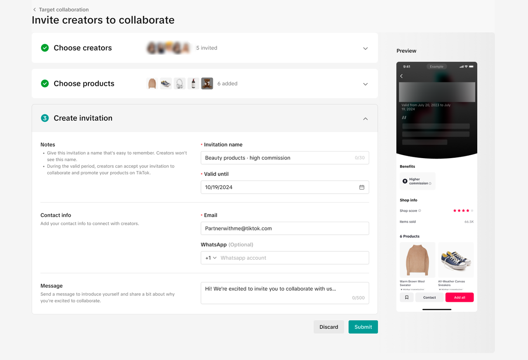Collapse the Create invitation section
This screenshot has width=528, height=360.
click(365, 118)
